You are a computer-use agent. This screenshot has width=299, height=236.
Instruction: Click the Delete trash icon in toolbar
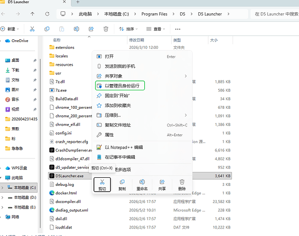point(106,29)
